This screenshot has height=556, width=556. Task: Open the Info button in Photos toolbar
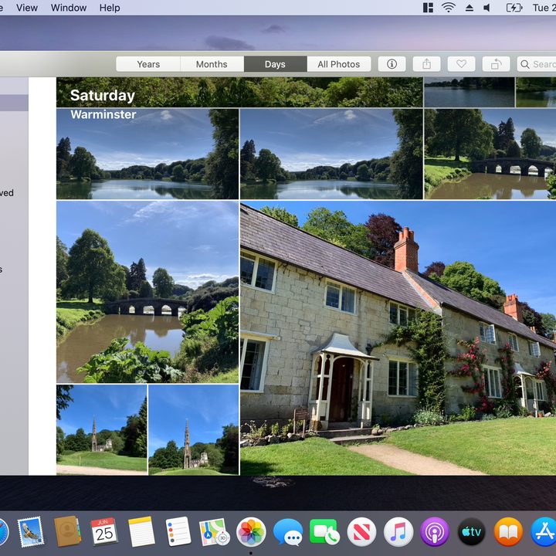click(x=392, y=64)
